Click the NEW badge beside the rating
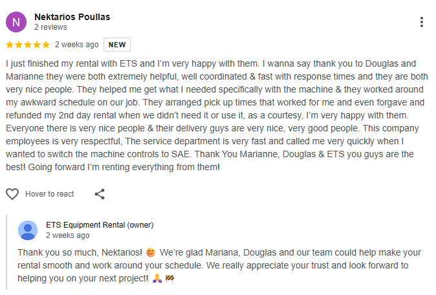436x295 pixels. pos(117,45)
